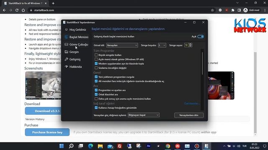Click the Purchase license key button

coord(47,132)
